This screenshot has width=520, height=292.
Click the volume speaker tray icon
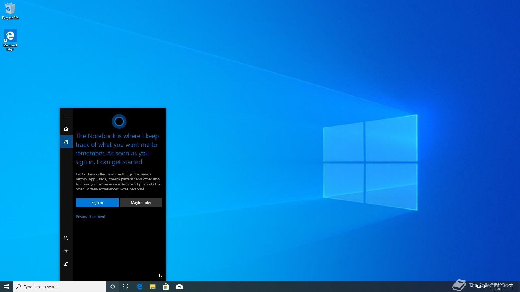(x=485, y=287)
